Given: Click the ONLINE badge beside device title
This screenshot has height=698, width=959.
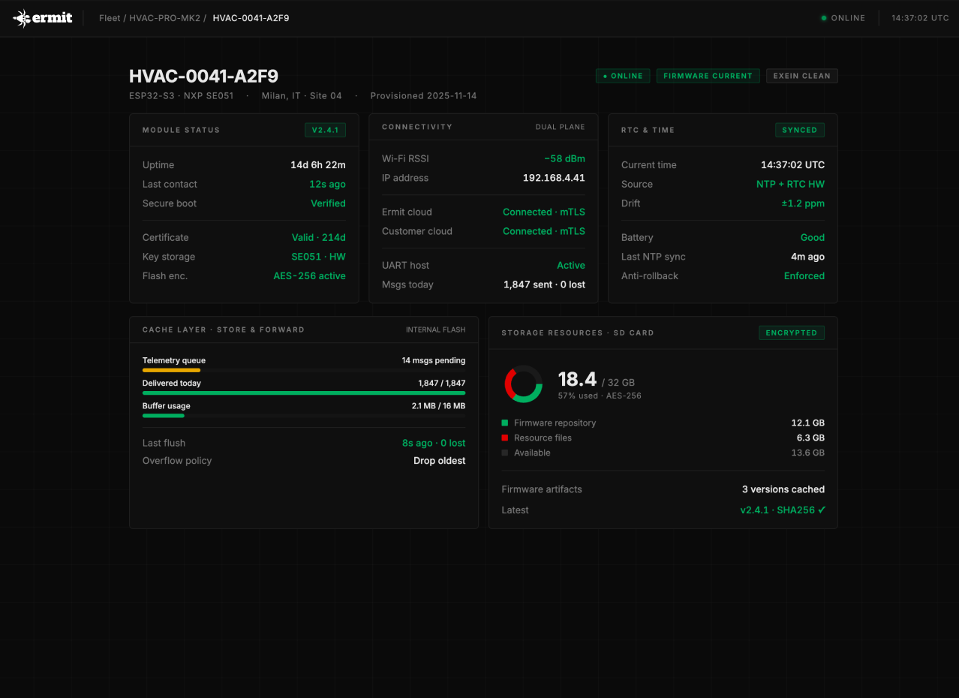Looking at the screenshot, I should [x=623, y=76].
